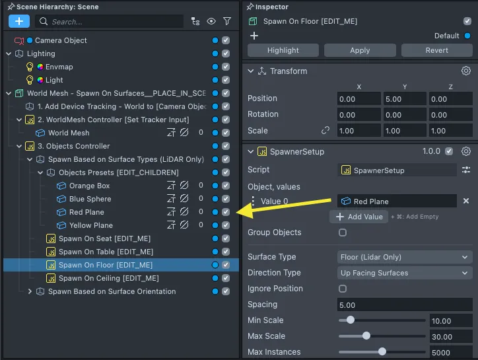Open the Surface Type dropdown

[404, 257]
